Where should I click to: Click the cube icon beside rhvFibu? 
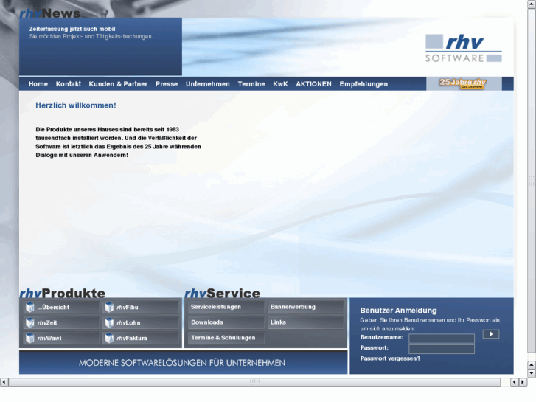pos(109,308)
